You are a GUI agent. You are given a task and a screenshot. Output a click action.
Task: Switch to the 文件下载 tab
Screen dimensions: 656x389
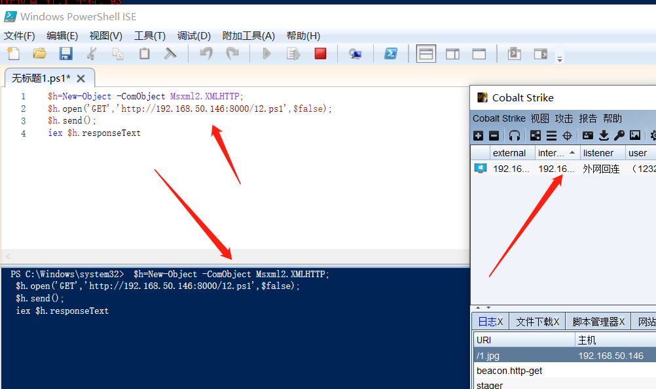tap(538, 322)
